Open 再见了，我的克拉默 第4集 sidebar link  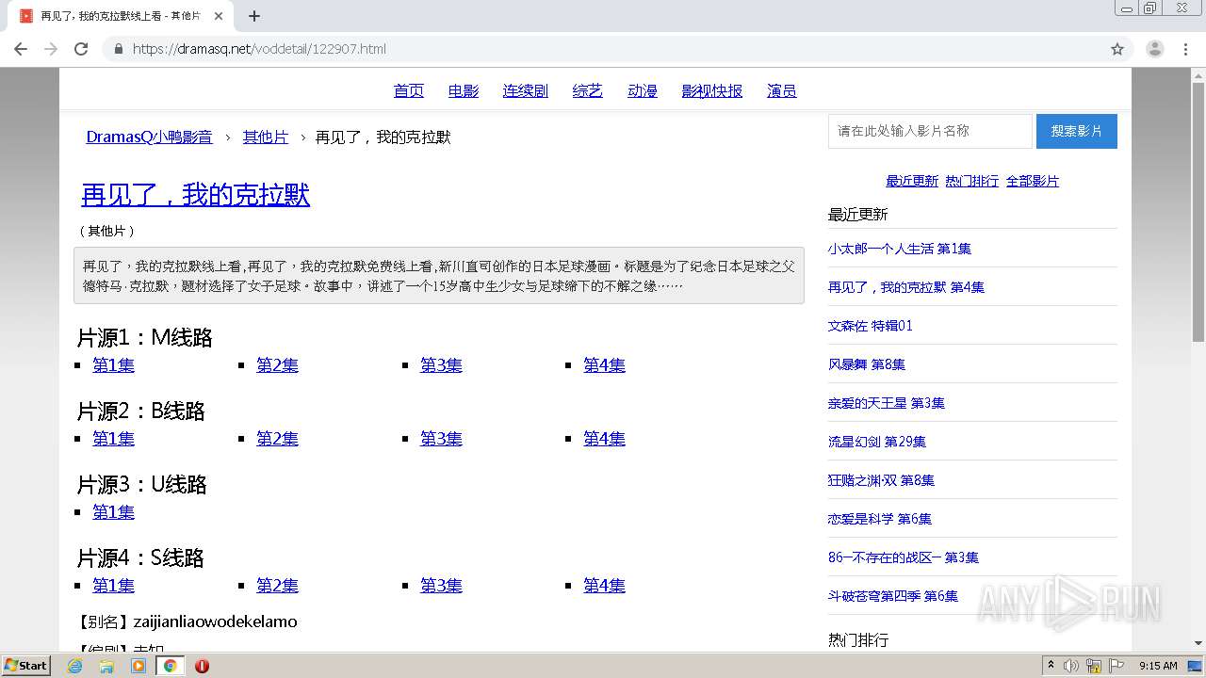tap(906, 287)
